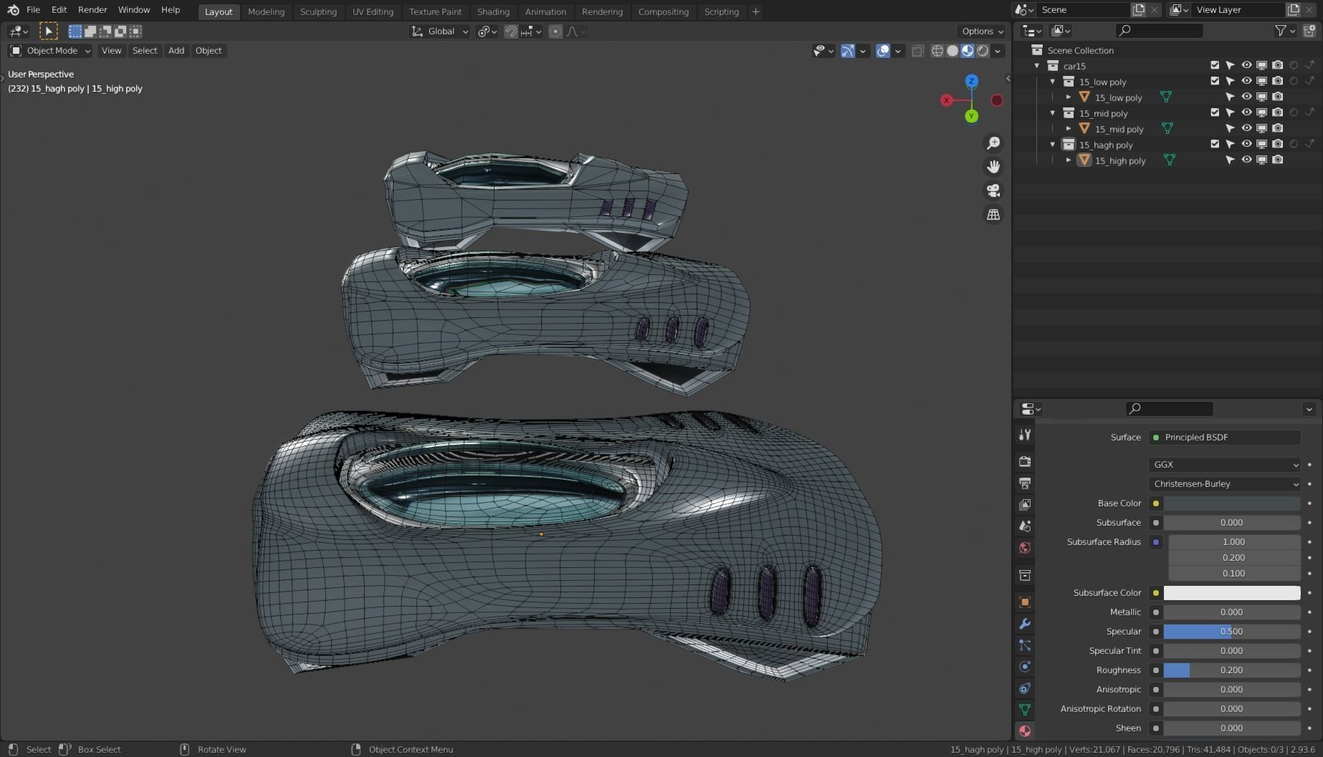Viewport: 1323px width, 757px height.
Task: Open Tool properties tab icon
Action: 1025,435
